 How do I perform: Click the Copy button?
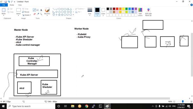click(x=10, y=12)
